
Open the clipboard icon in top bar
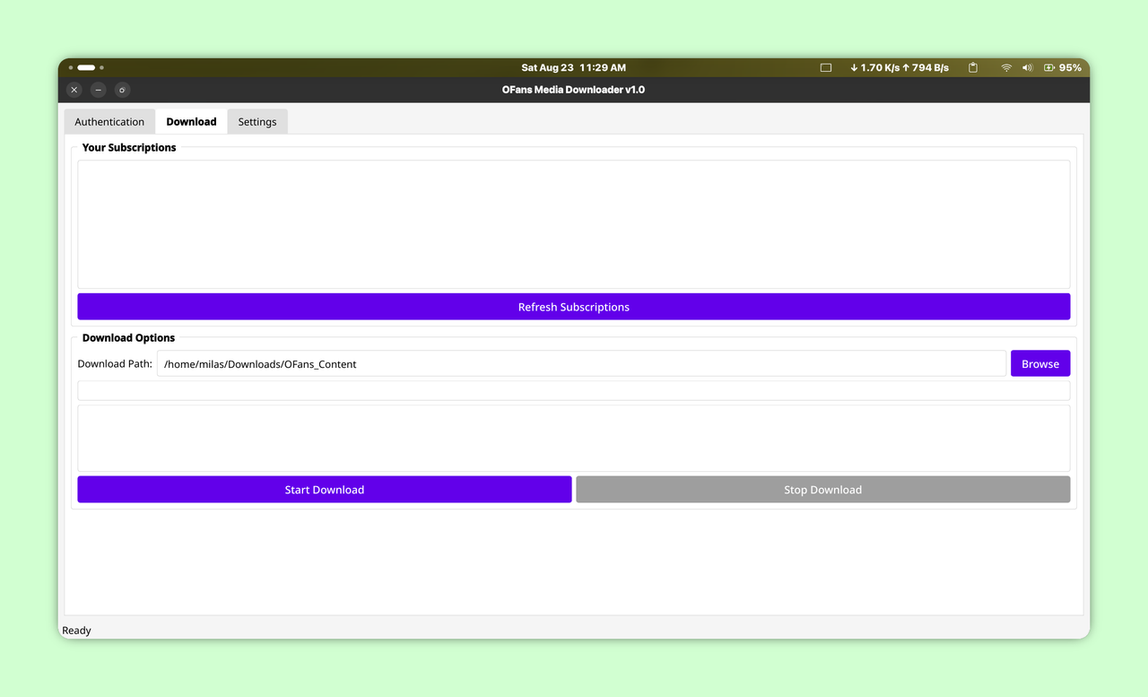(973, 68)
